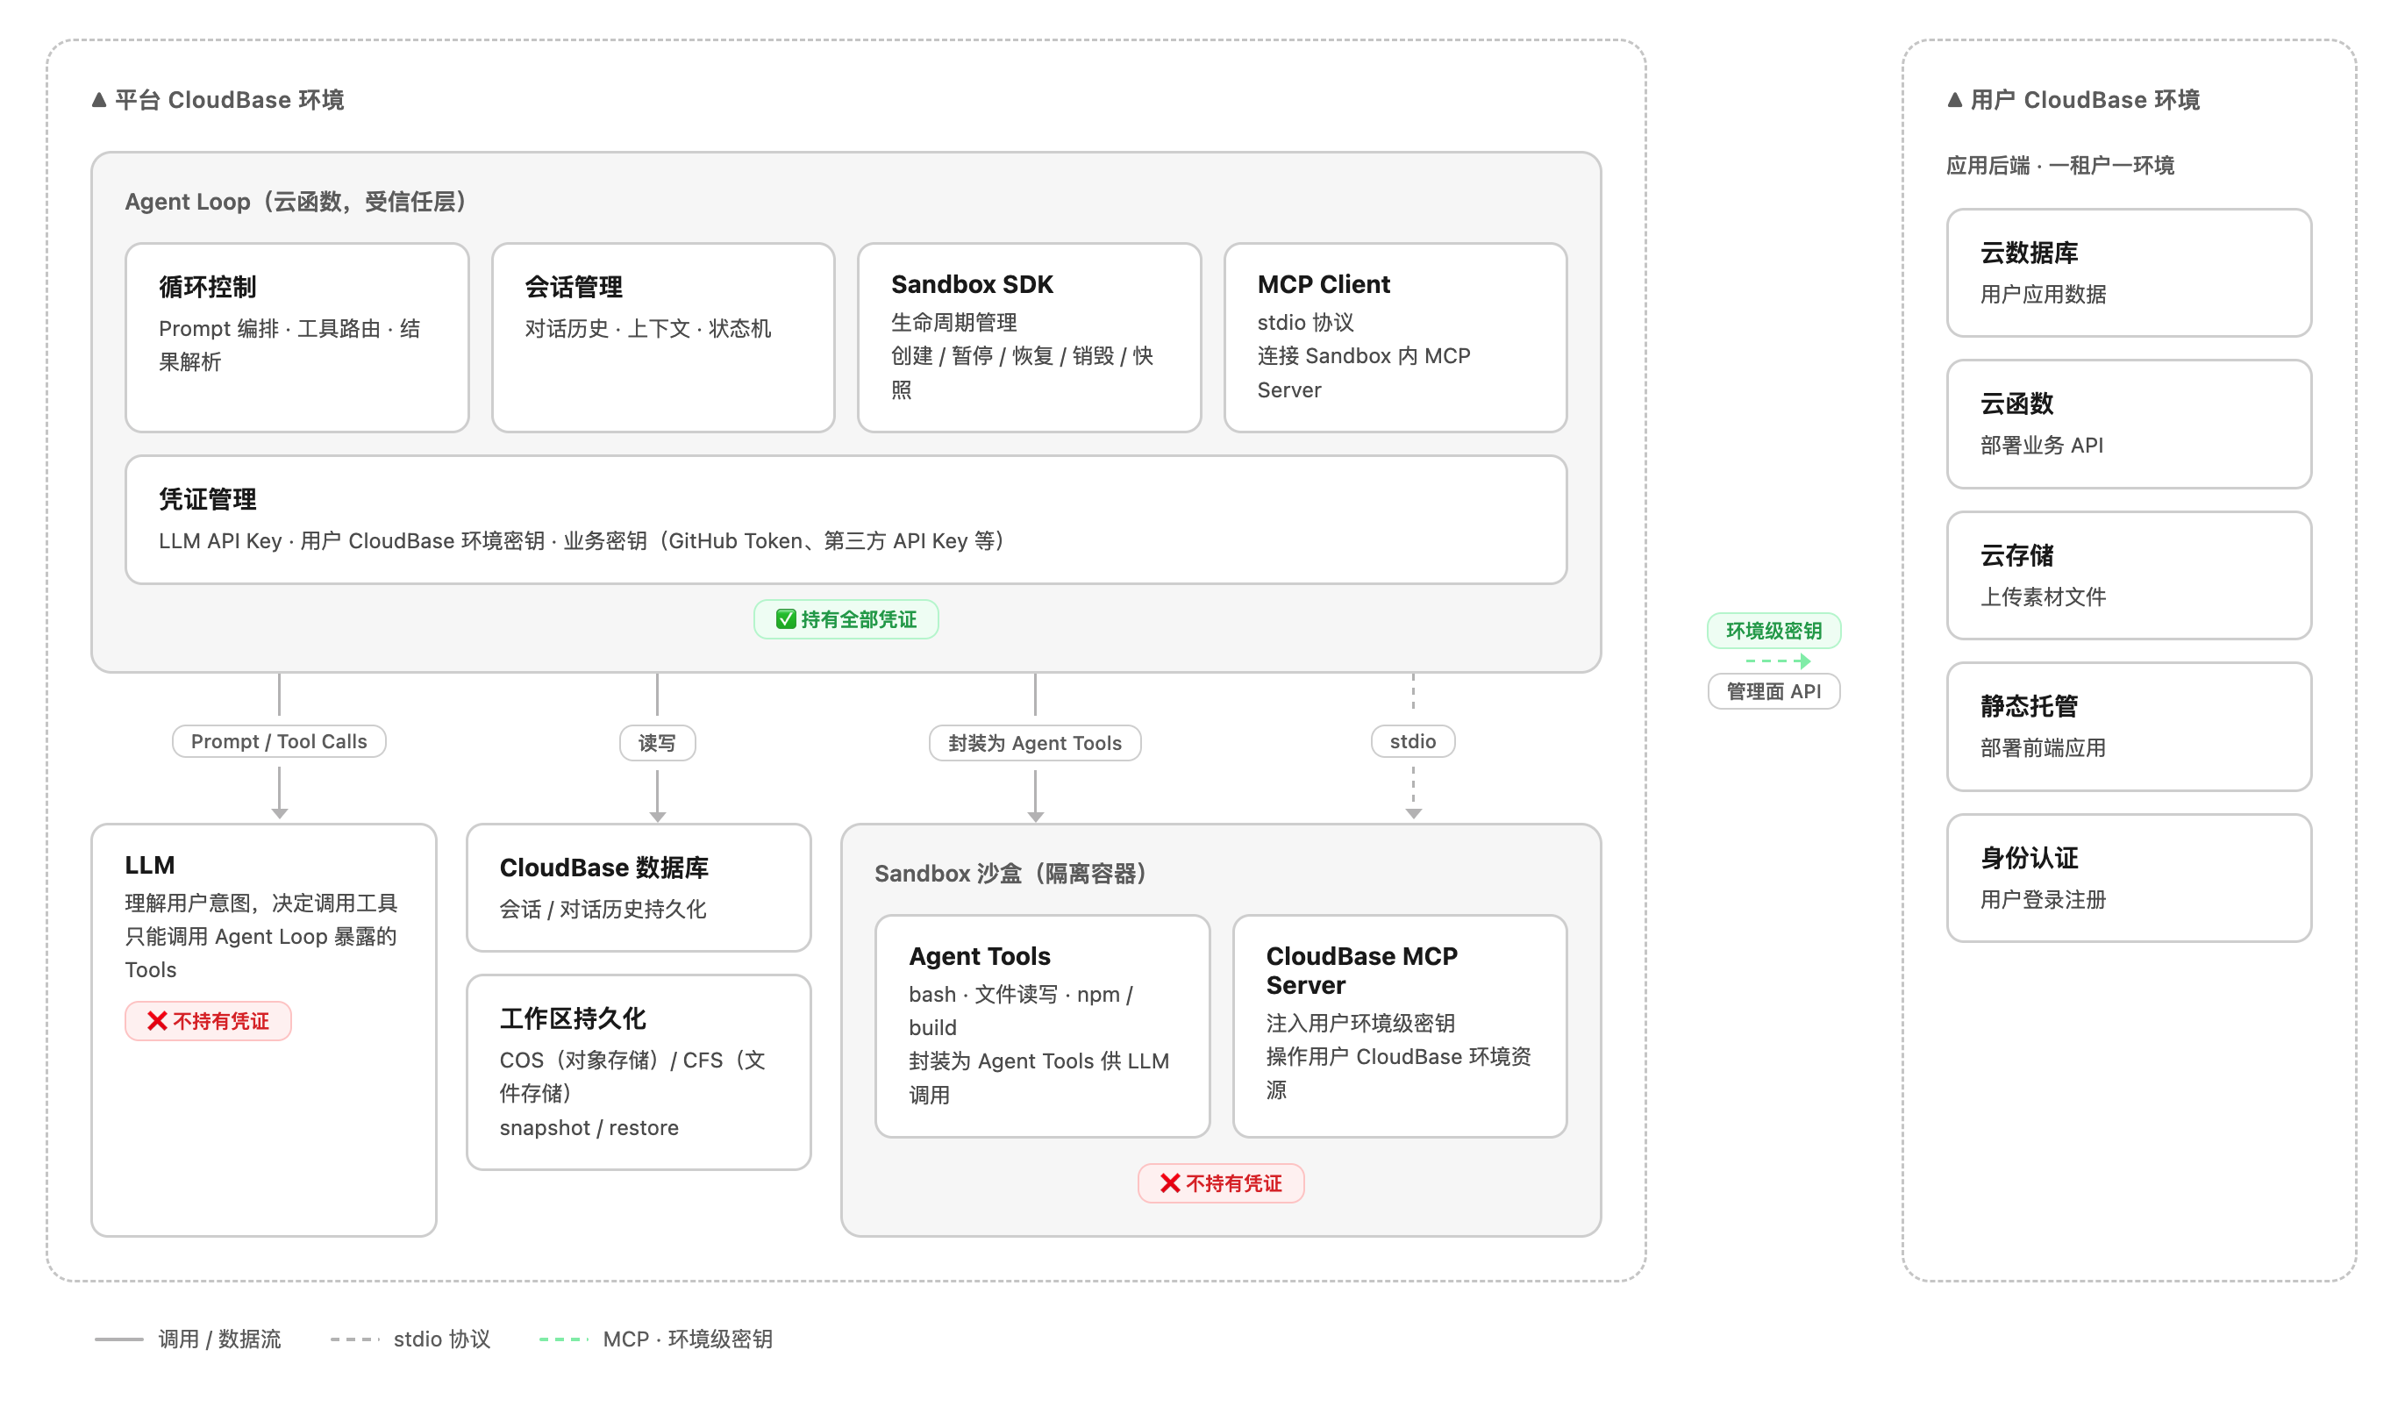Select the MCP Client card
The image size is (2405, 1407).
1395,337
